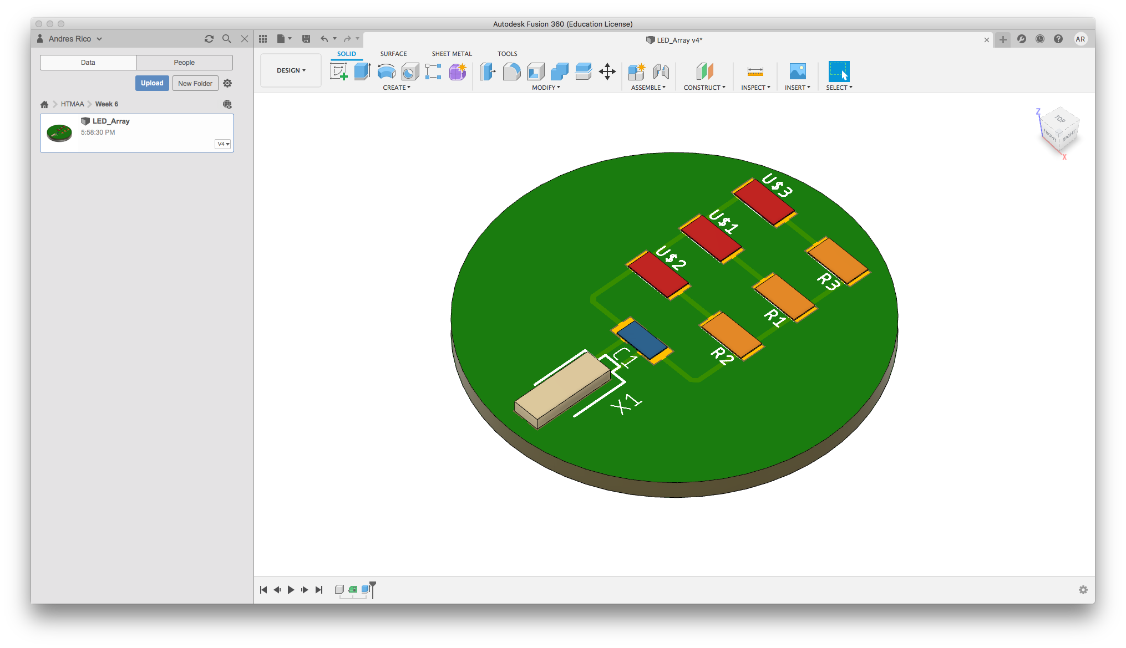Select the Combine tool

click(559, 72)
